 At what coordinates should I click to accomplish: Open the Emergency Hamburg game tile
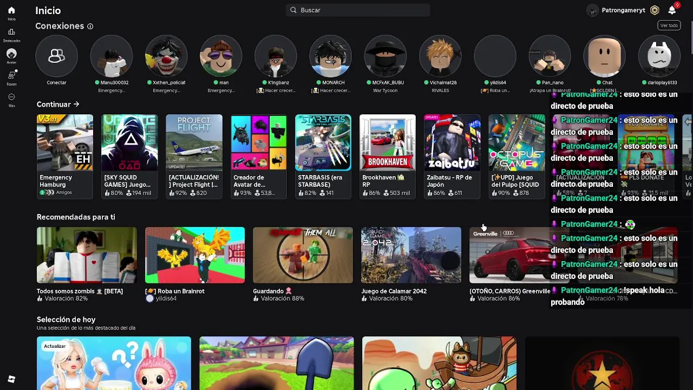pos(64,156)
